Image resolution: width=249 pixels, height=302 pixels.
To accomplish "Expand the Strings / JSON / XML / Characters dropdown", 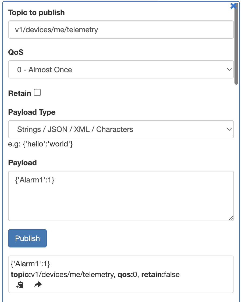I will coord(121,129).
